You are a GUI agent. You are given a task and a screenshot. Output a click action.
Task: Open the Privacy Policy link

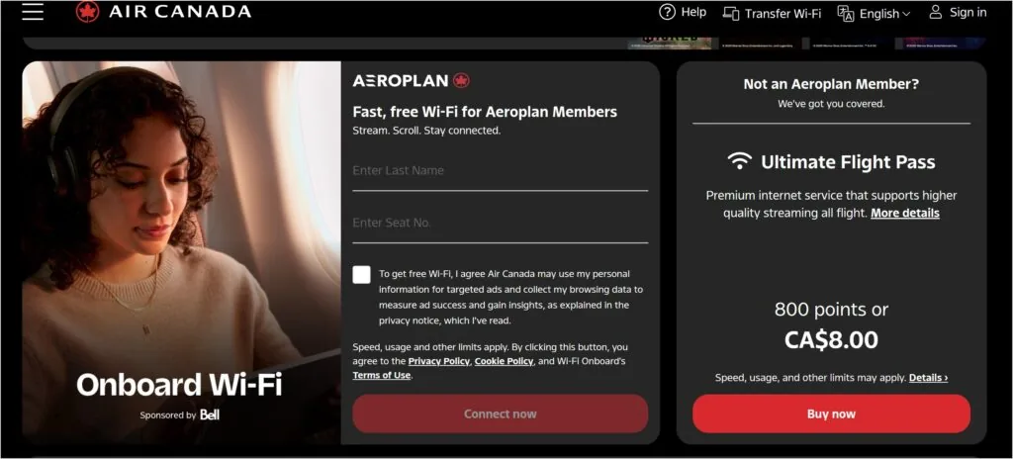[x=438, y=361]
